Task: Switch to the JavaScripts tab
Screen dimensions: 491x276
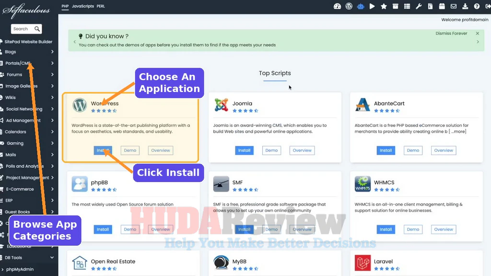Action: click(x=82, y=6)
